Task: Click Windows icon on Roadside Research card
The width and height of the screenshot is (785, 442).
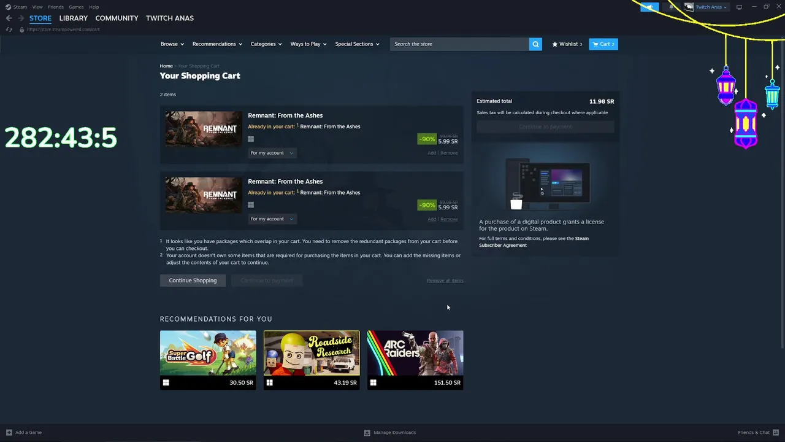Action: point(269,382)
